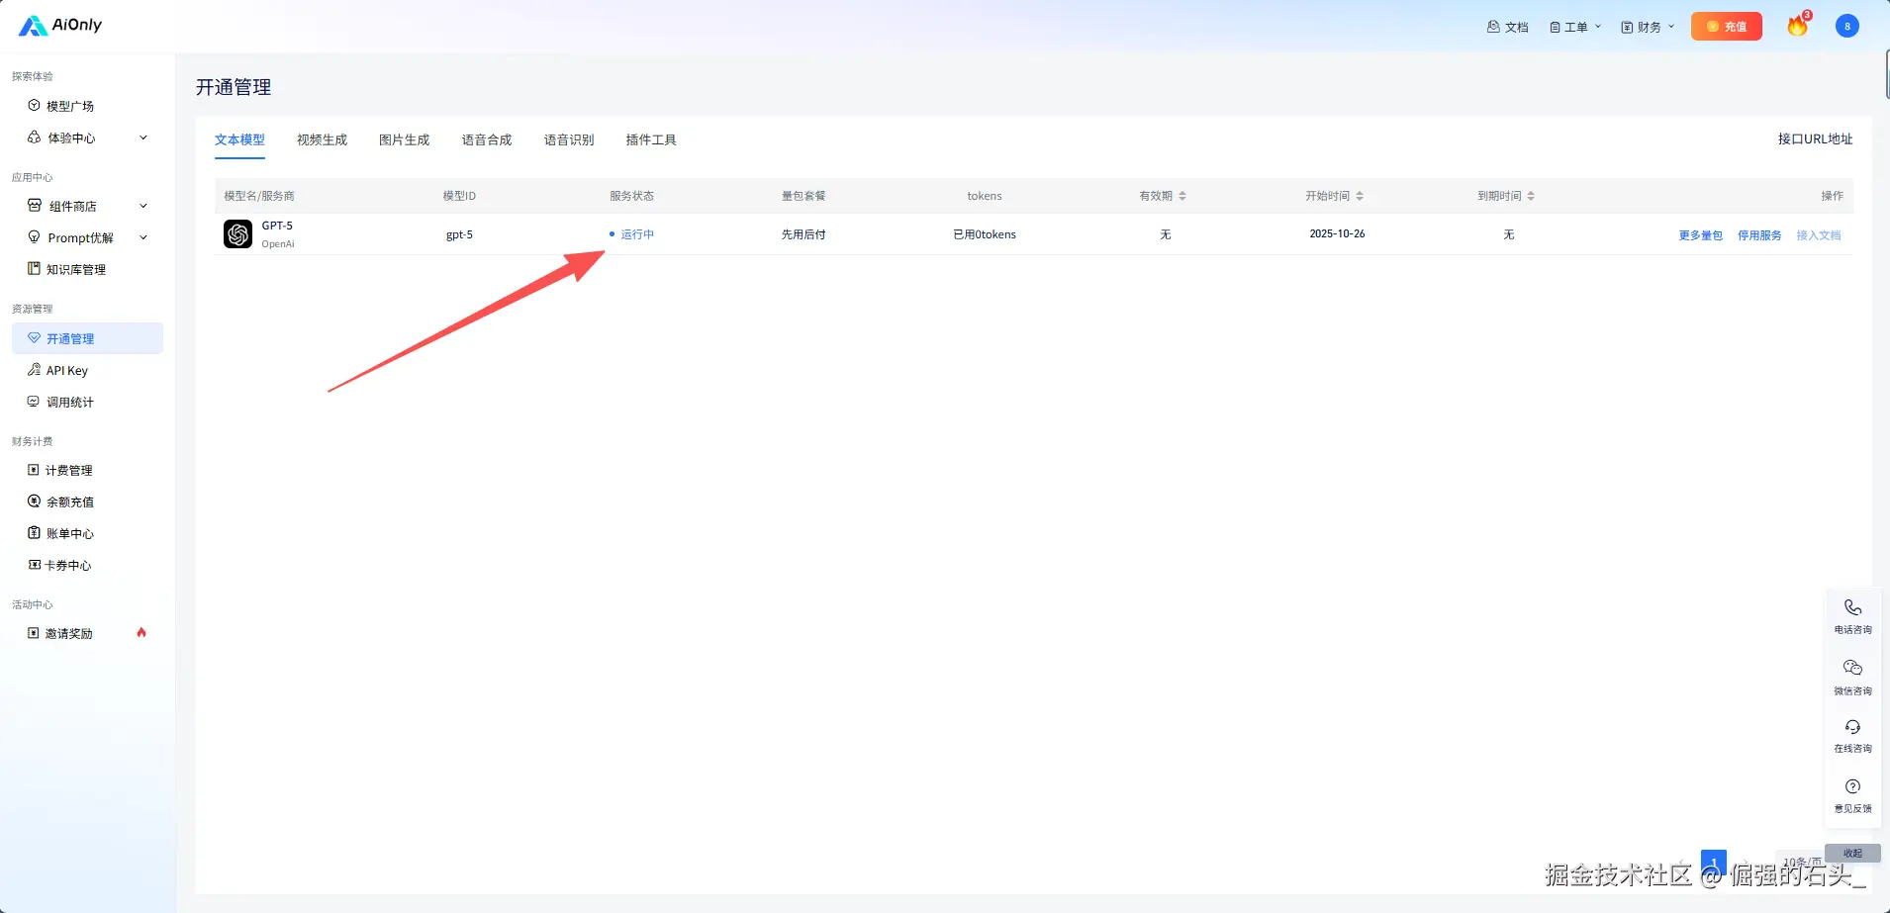
Task: Open the blue user avatar labeled 8
Action: pos(1846,27)
